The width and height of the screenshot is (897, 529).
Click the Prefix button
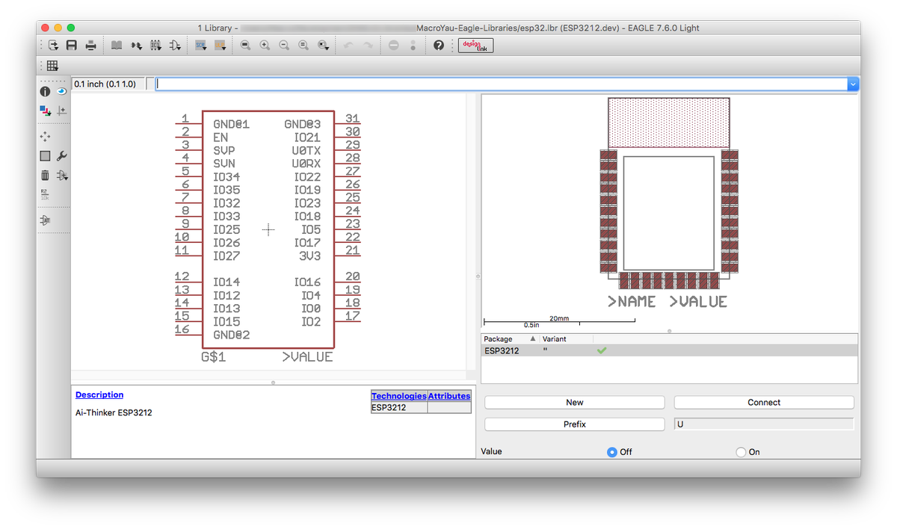574,424
